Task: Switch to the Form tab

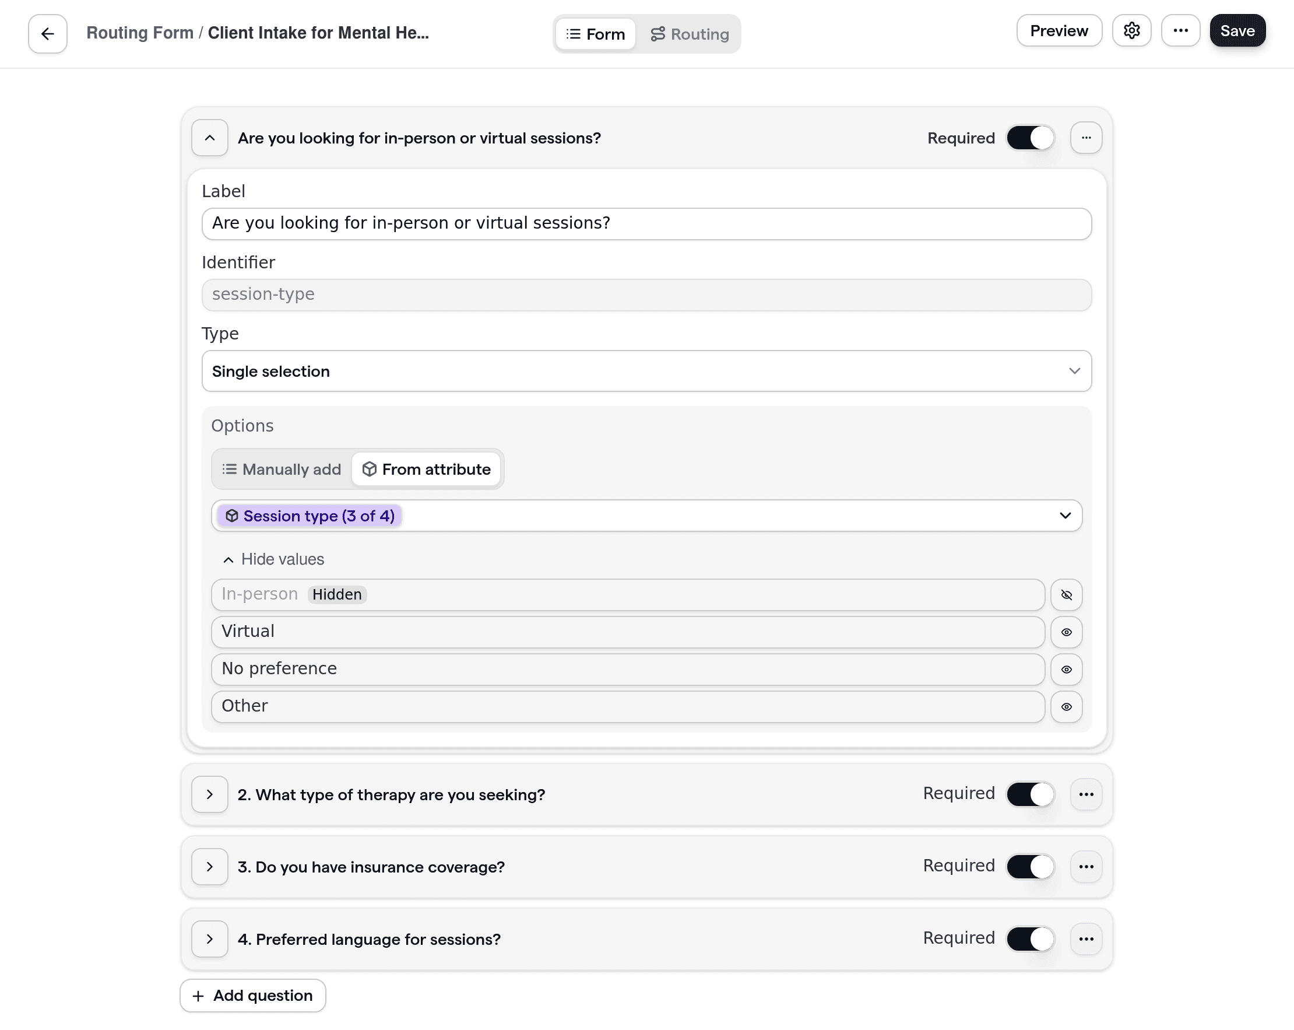Action: [595, 34]
